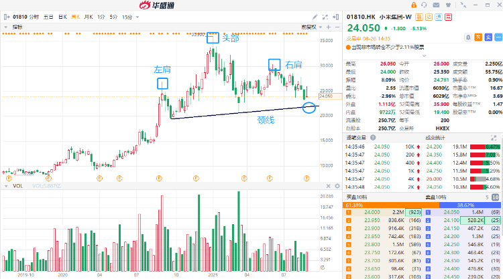
Task: Switch to 日K daily candlestick
Action: coord(62,17)
